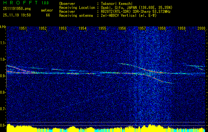
Task: Click the 1955 time marker
Action: coord(102,28)
